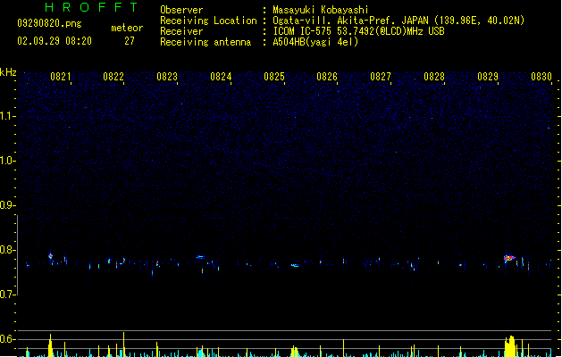The width and height of the screenshot is (562, 357).
Task: Select the Ogata-vill. Akita-Pref. JAPAN location text
Action: (398, 21)
